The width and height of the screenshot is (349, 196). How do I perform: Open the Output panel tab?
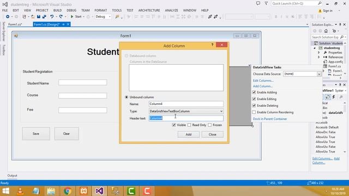(x=12, y=175)
